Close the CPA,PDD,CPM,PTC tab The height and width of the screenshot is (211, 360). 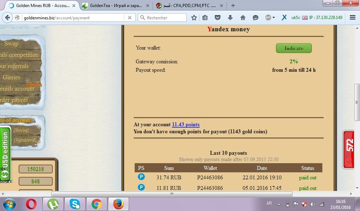point(221,6)
